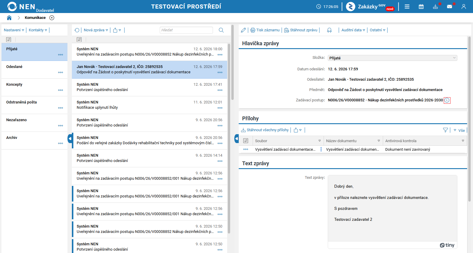Open the Auditní data dropdown
473x253 pixels.
click(x=353, y=30)
